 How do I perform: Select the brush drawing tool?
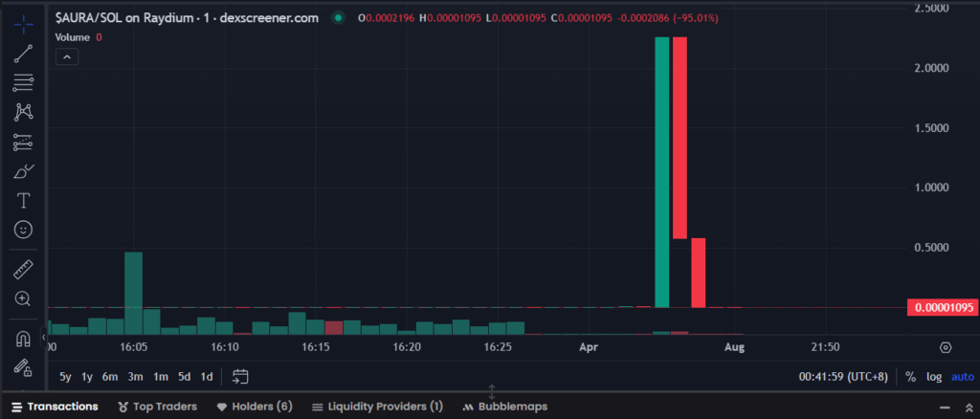click(23, 171)
